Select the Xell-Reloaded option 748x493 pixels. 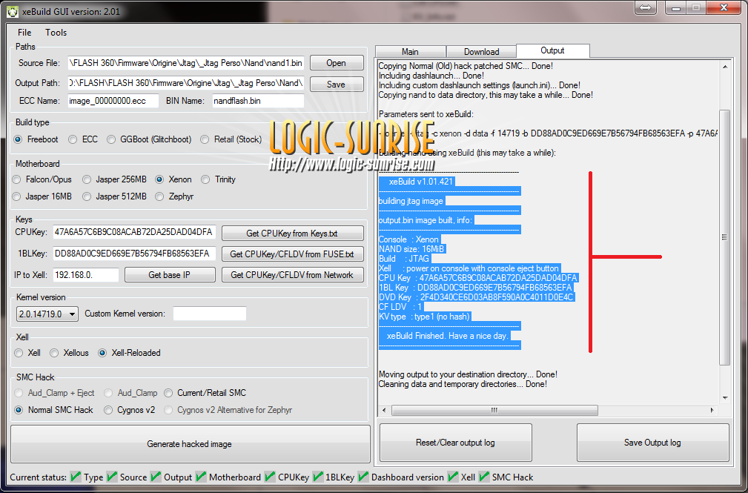[129, 353]
